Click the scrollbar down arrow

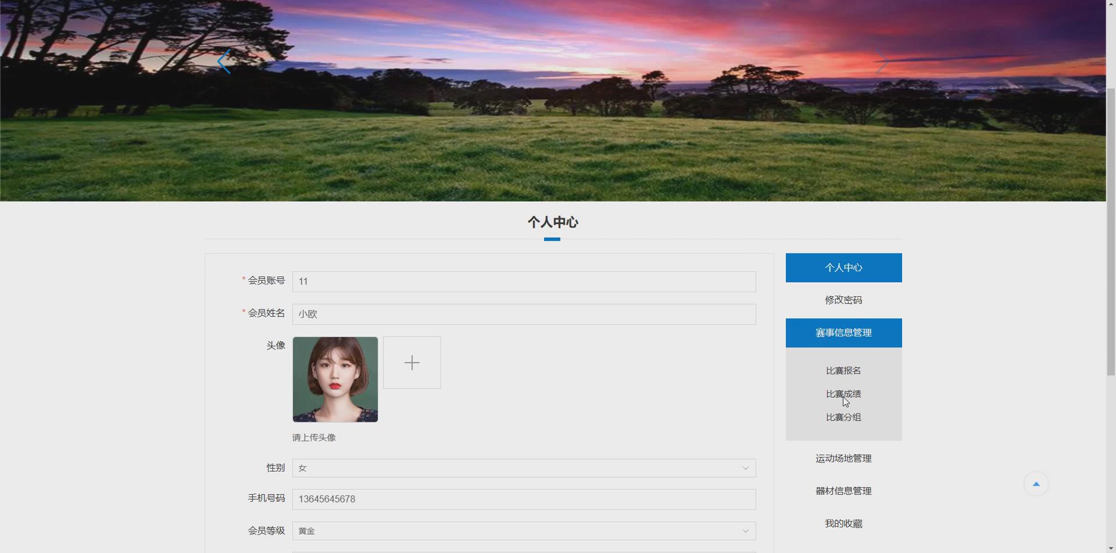click(1111, 547)
